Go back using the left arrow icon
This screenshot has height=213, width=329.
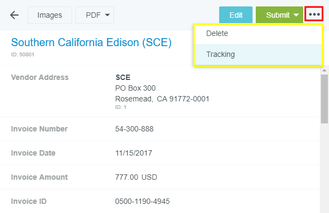pos(14,15)
